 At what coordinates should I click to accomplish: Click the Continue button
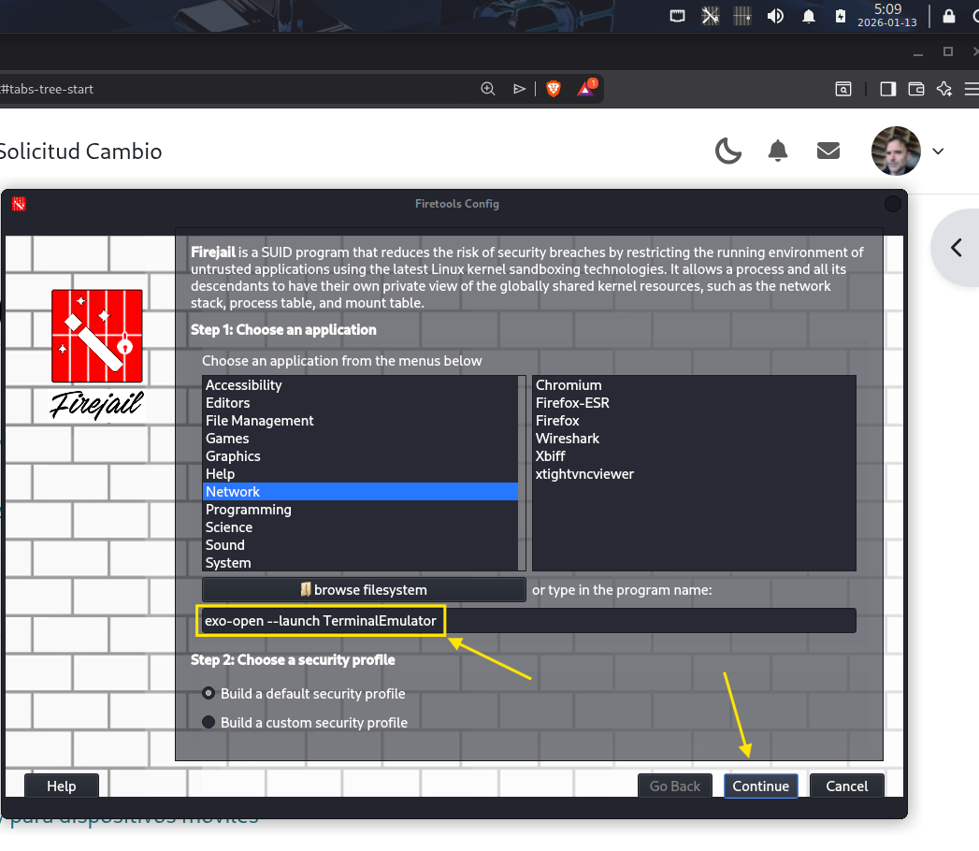click(760, 786)
